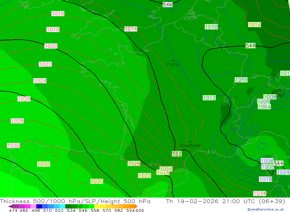Click the '(06+39)' forecast run text
The image size is (290, 212).
[x=272, y=201]
